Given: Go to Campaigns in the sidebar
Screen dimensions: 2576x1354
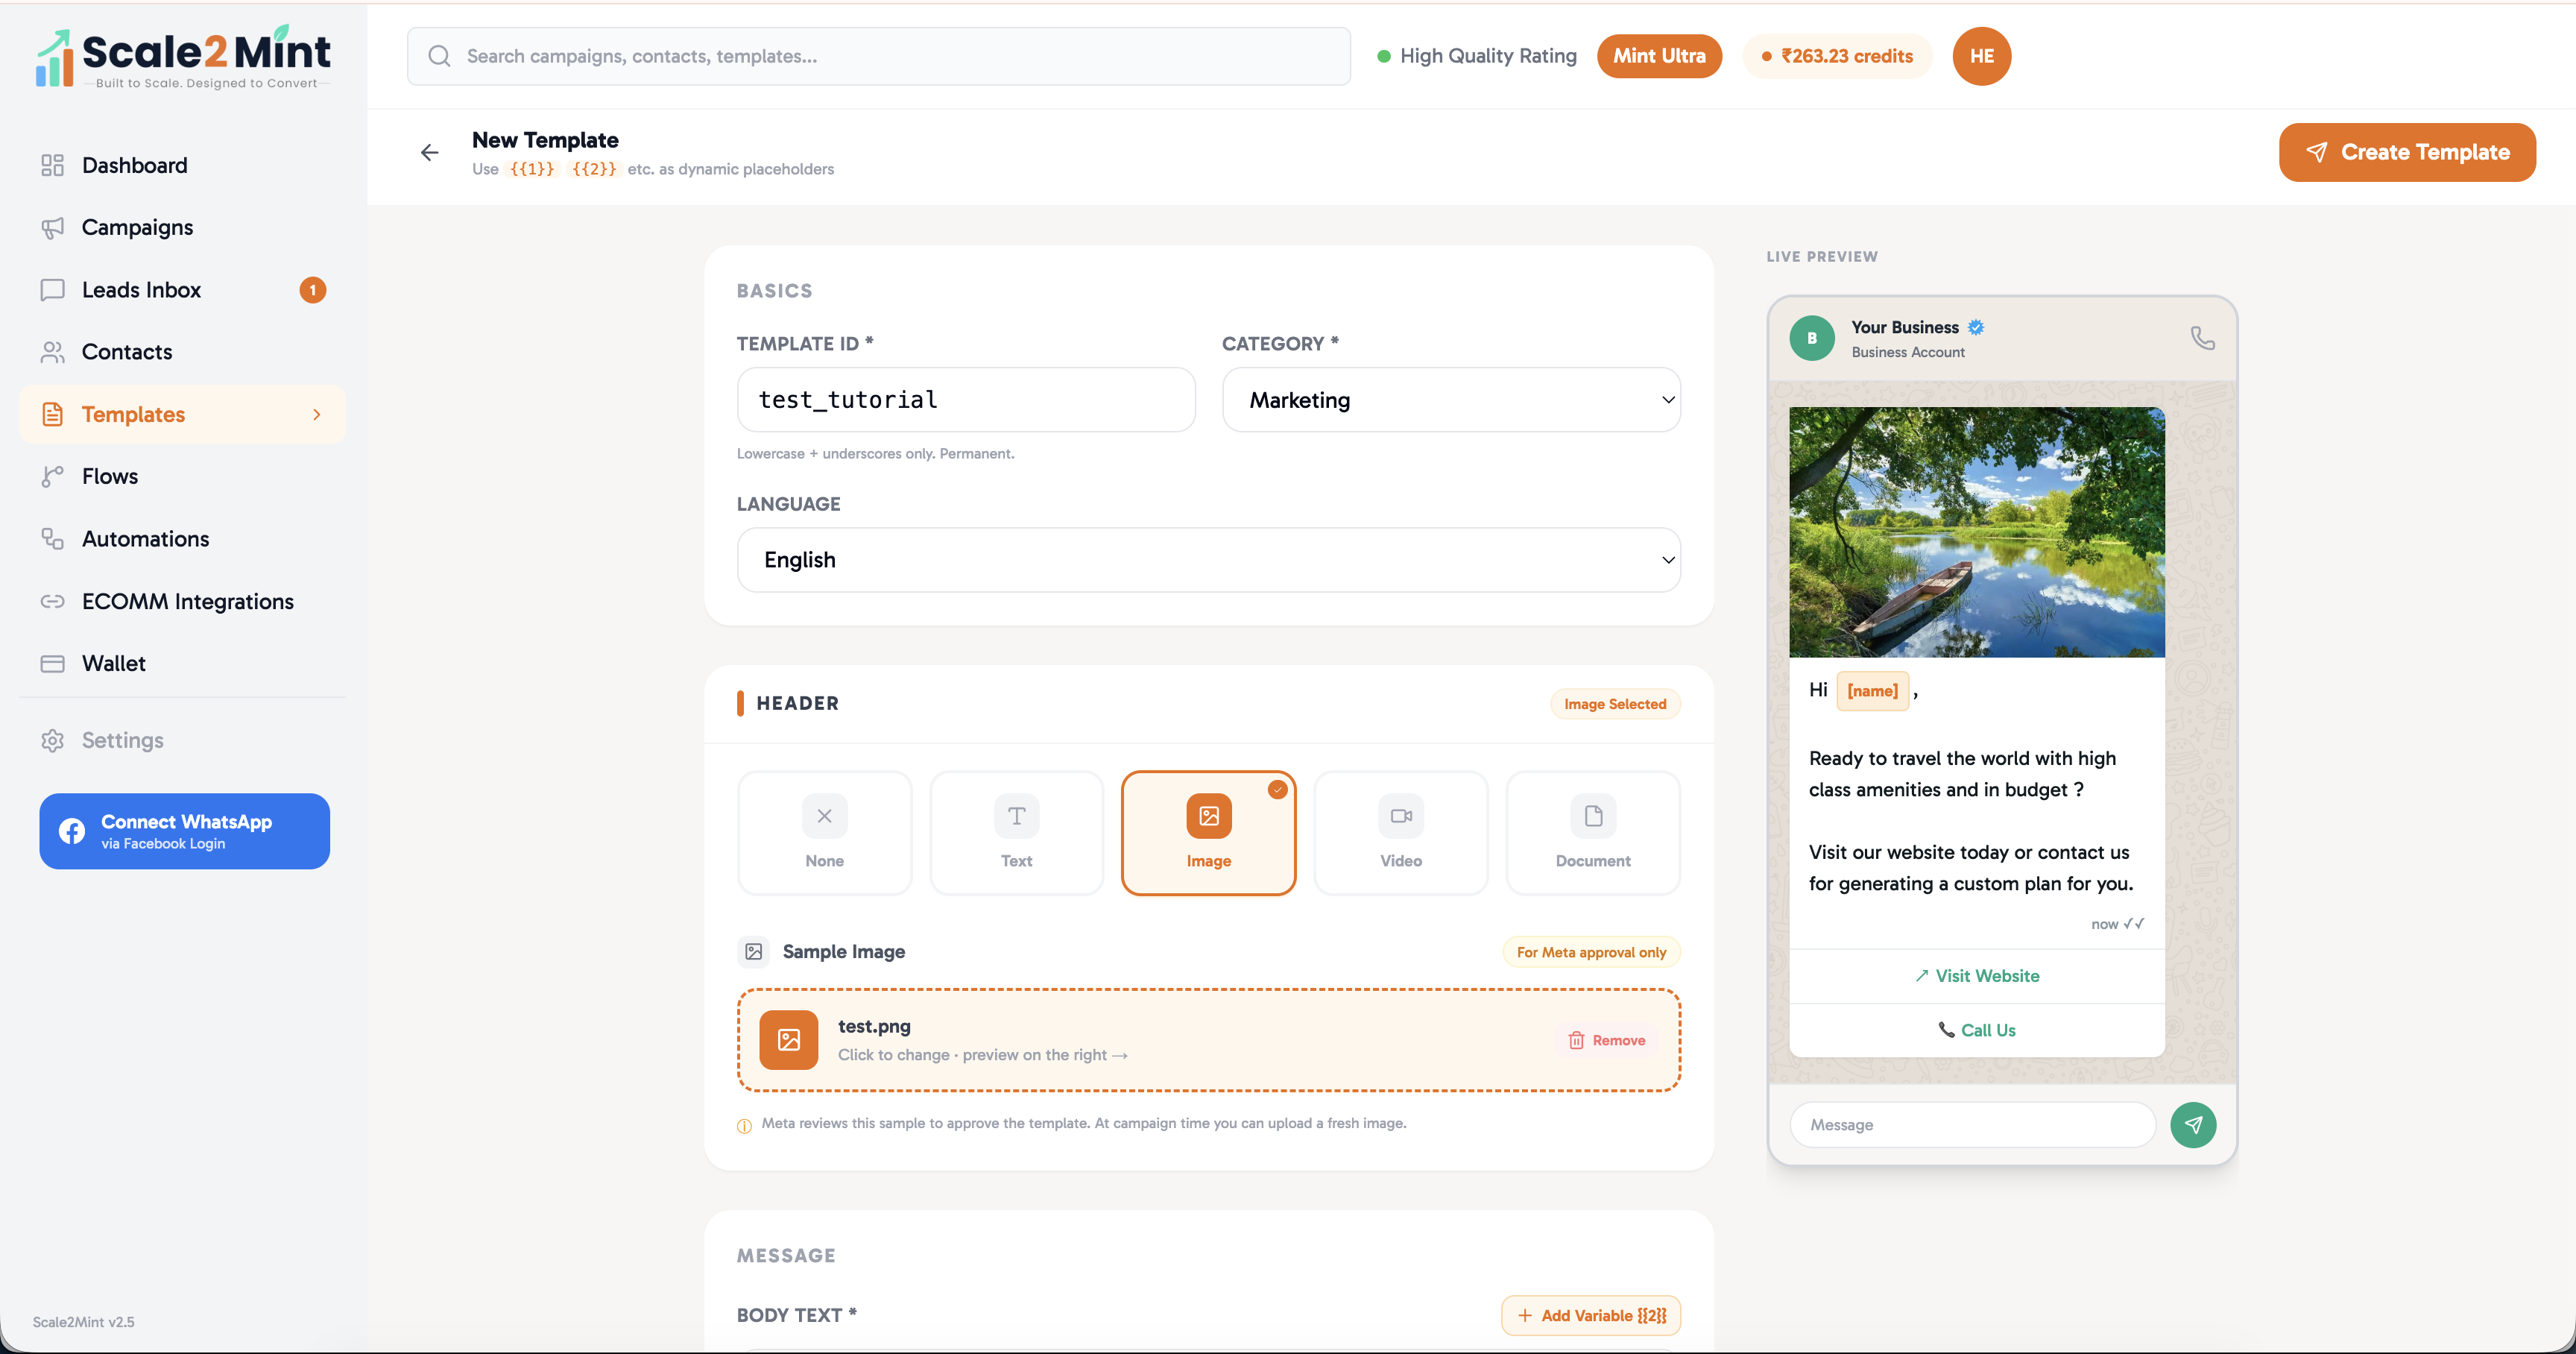Looking at the screenshot, I should [x=137, y=227].
